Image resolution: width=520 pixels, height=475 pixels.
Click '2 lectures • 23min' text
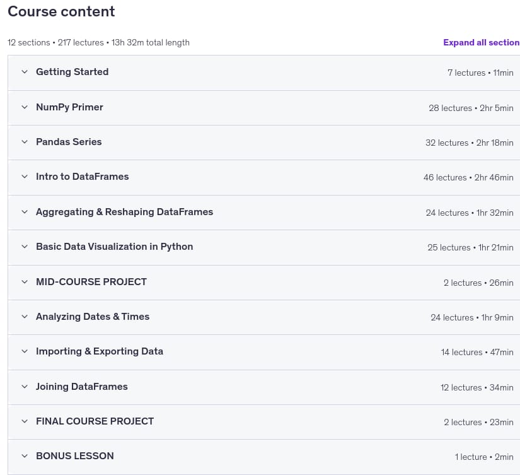click(x=478, y=422)
